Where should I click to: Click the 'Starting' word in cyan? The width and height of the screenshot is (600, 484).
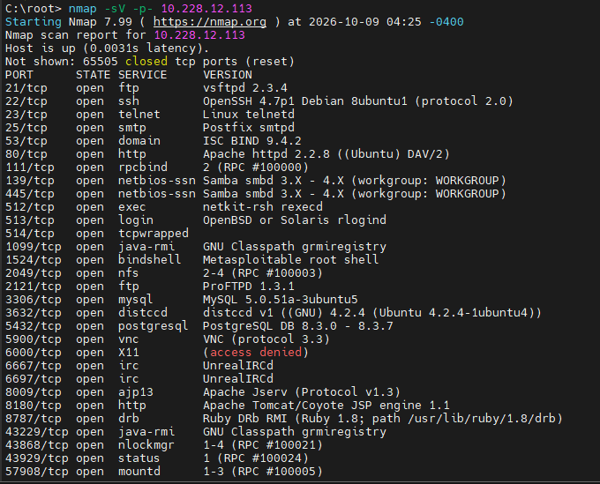click(34, 22)
